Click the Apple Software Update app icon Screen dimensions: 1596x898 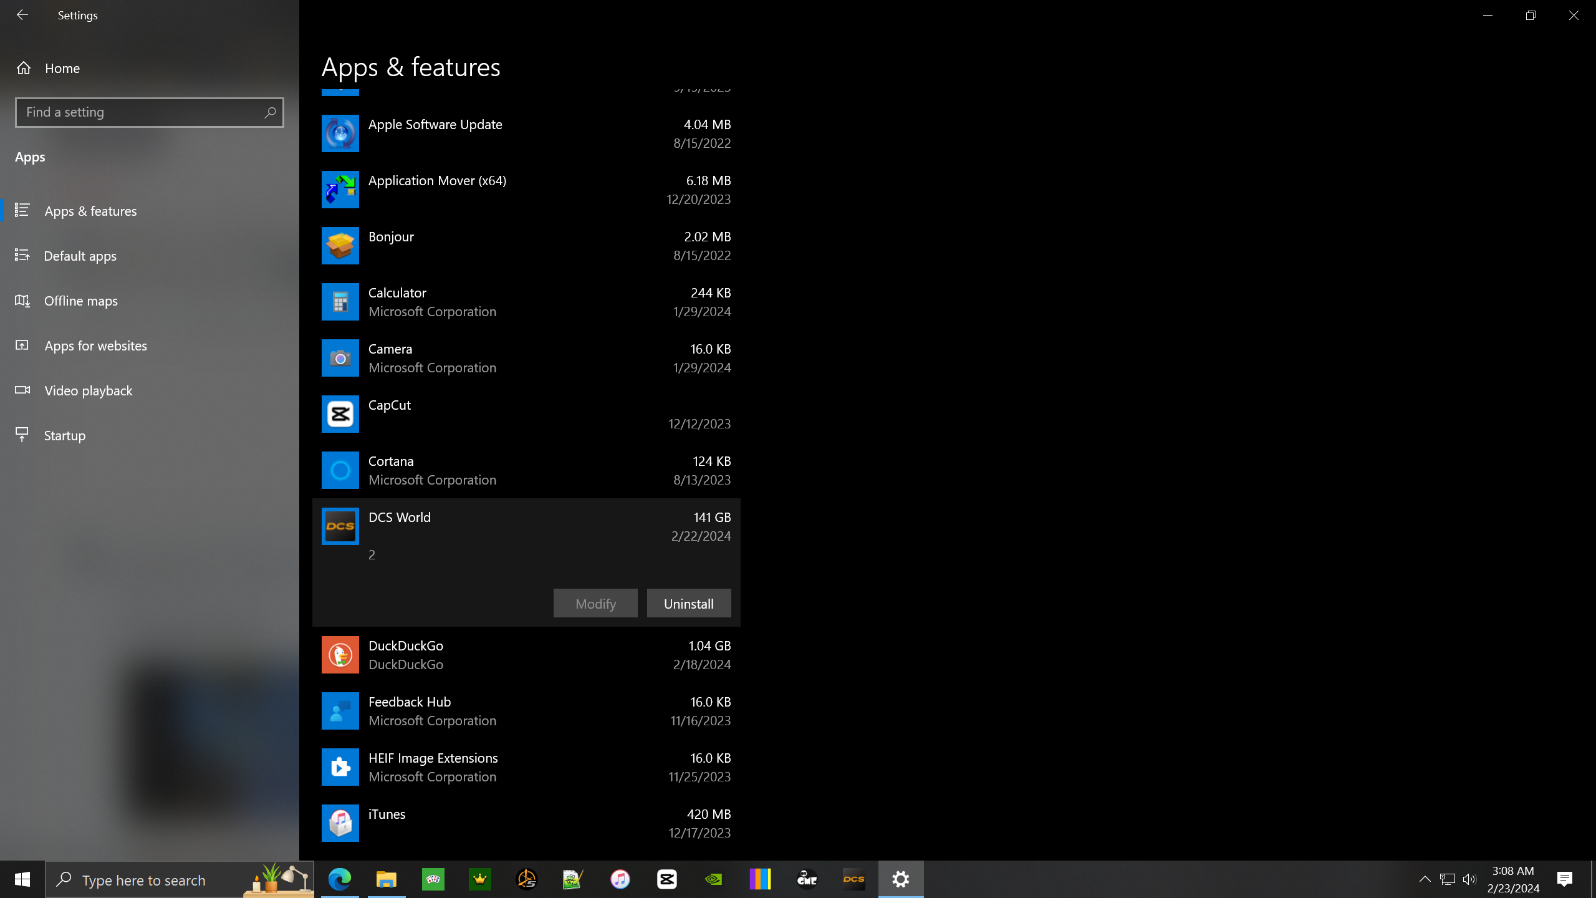tap(340, 133)
